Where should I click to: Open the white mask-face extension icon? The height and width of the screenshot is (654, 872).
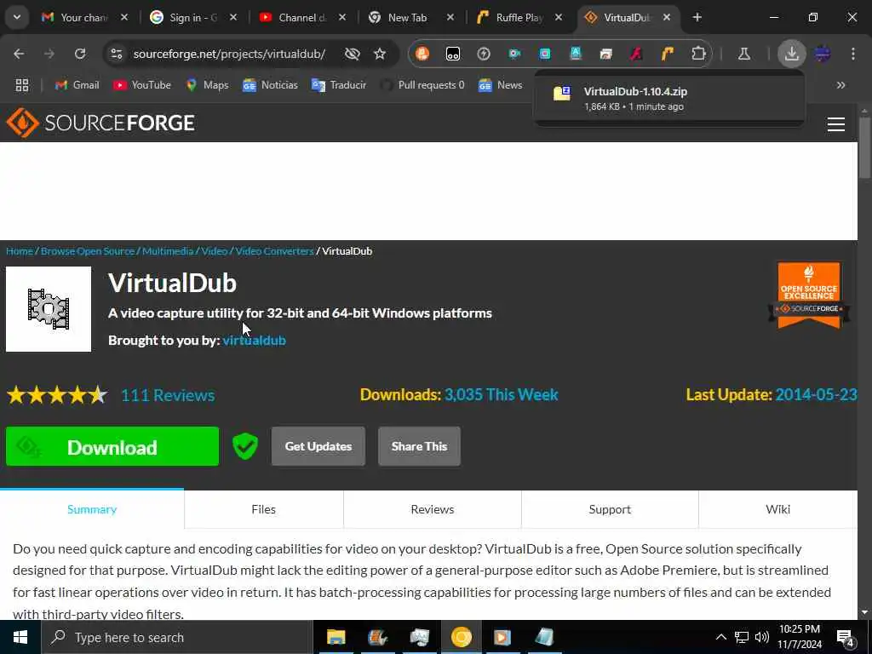click(453, 54)
